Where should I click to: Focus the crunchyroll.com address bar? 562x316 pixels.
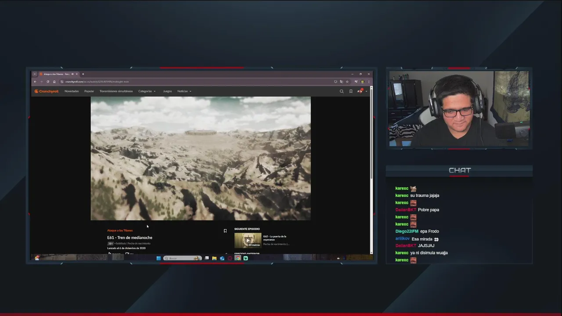[x=198, y=82]
